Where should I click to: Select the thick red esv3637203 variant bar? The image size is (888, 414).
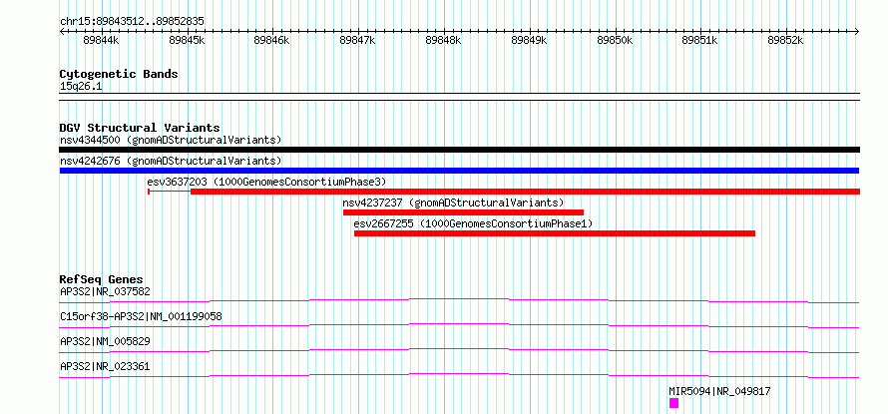pos(525,192)
